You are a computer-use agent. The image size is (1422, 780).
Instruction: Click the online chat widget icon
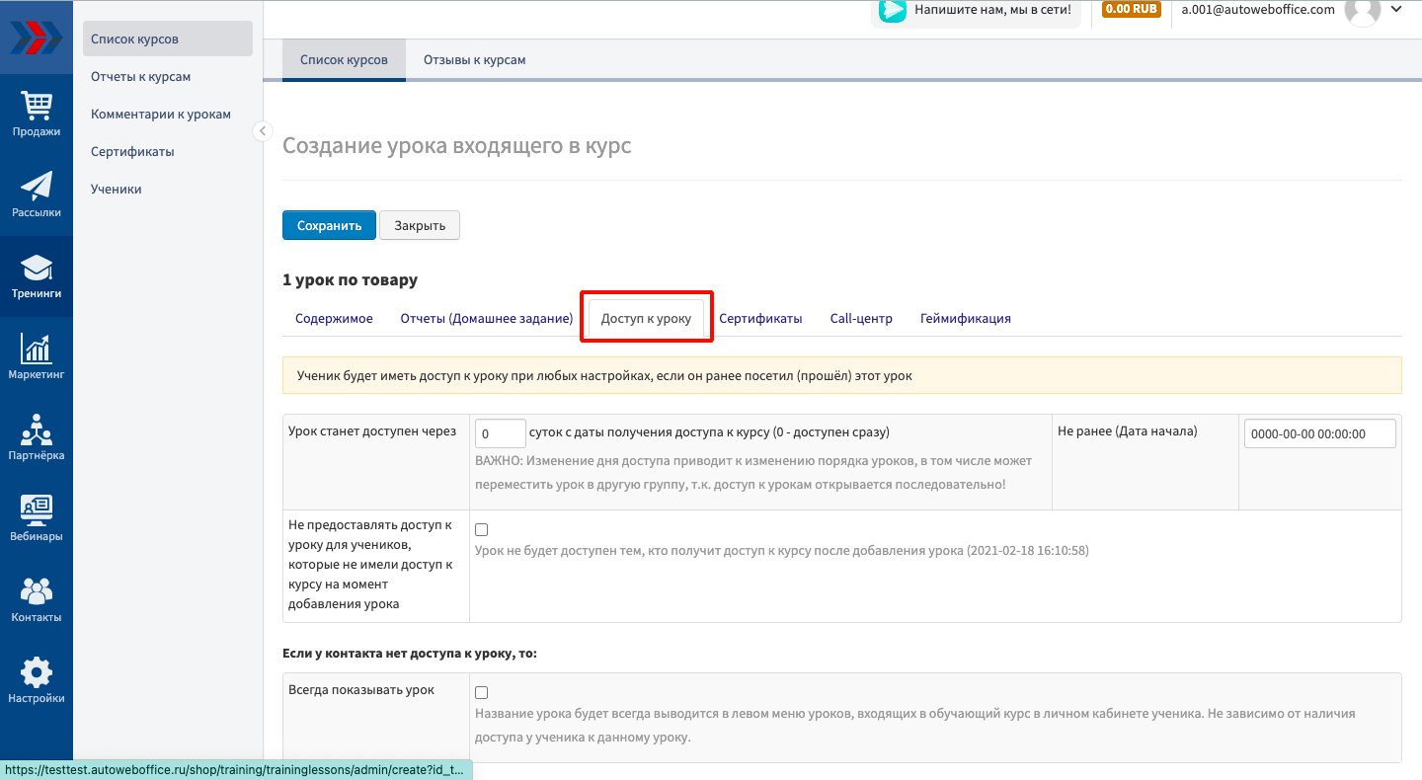tap(893, 10)
